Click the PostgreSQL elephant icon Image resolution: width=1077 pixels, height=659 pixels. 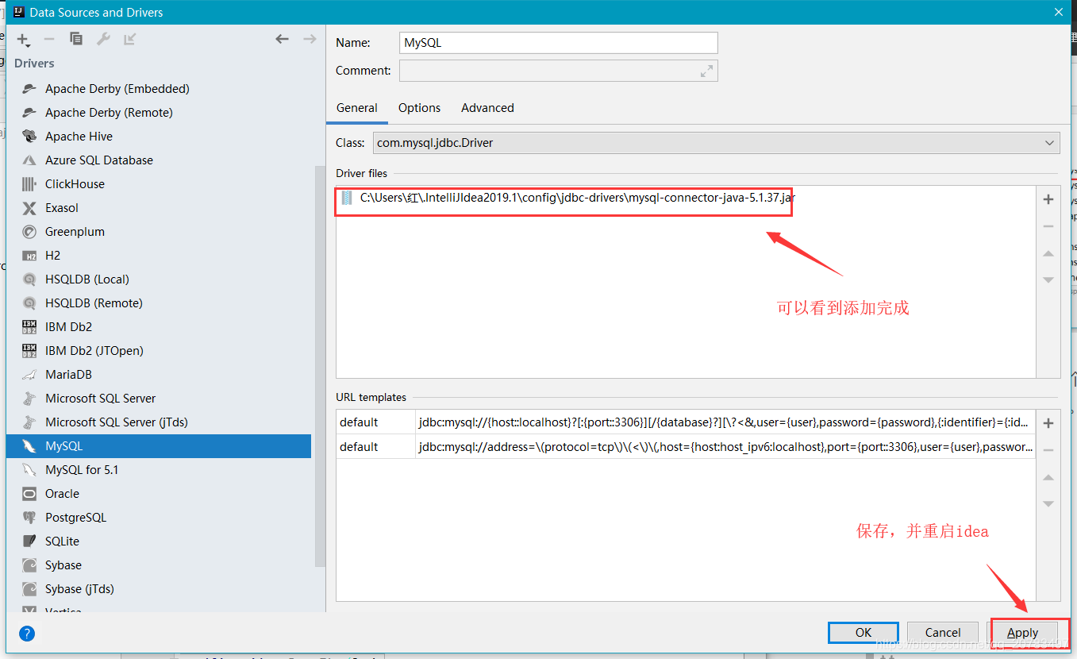click(29, 518)
